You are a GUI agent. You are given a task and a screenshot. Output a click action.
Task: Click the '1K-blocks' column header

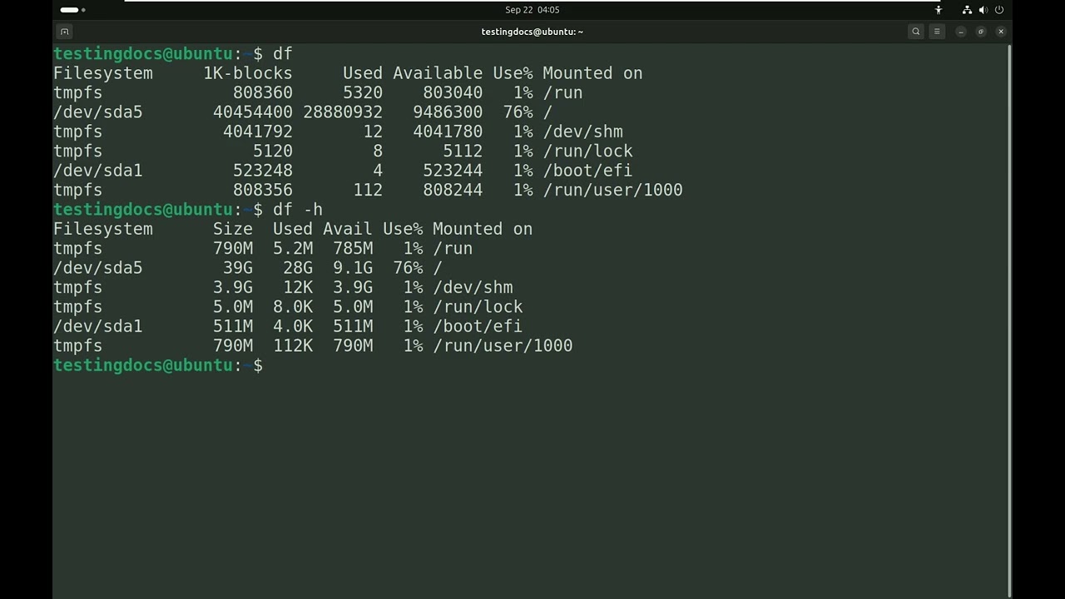click(x=248, y=73)
